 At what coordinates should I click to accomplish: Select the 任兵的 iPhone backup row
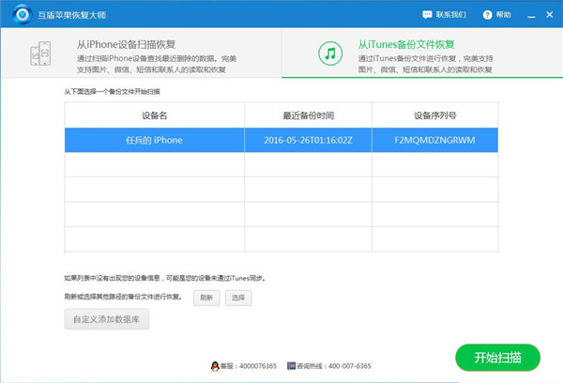tap(154, 140)
